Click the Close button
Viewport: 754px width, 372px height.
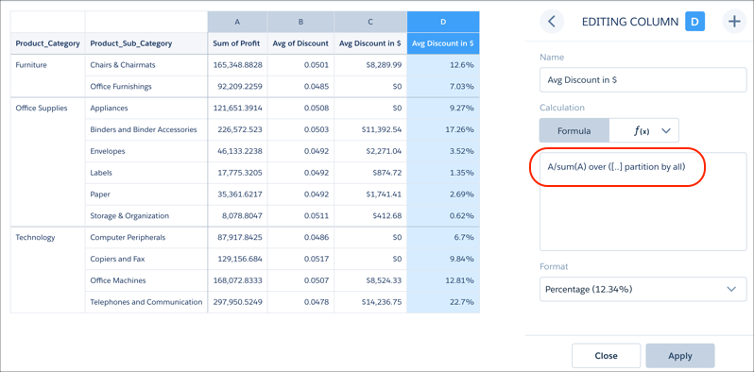pos(606,356)
